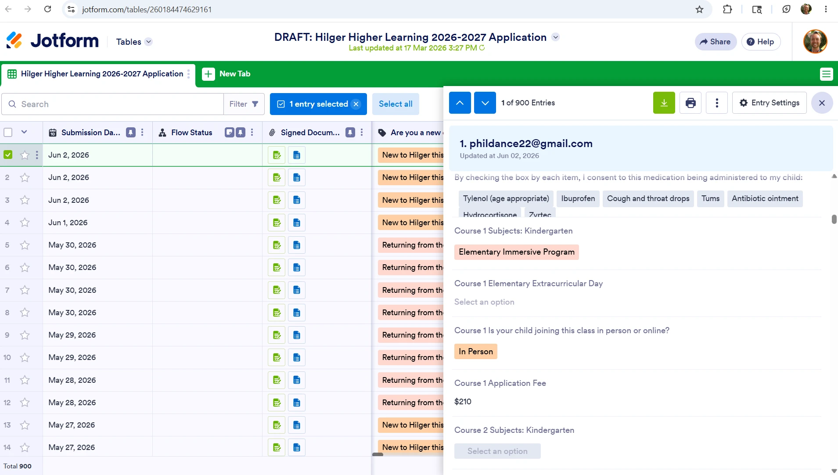Click the Antibiotic ointment tag

coord(765,198)
